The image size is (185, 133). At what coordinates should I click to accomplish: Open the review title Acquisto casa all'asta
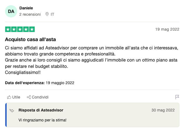pos(30,39)
